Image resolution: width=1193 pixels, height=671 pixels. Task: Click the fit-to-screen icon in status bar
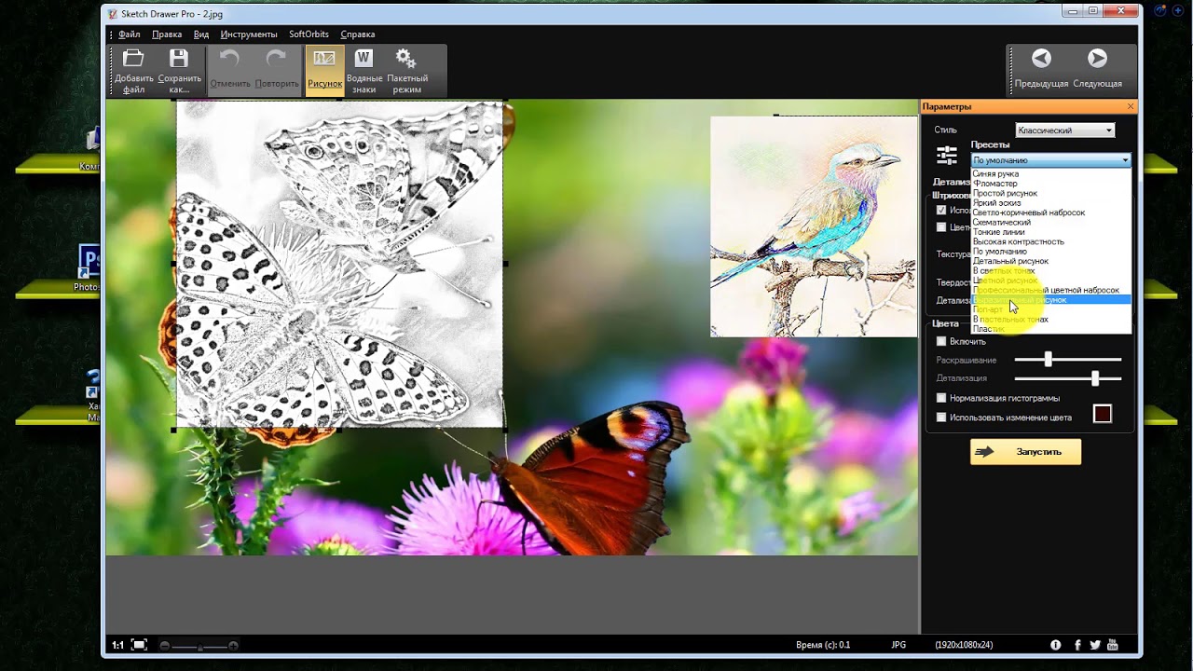click(x=139, y=645)
